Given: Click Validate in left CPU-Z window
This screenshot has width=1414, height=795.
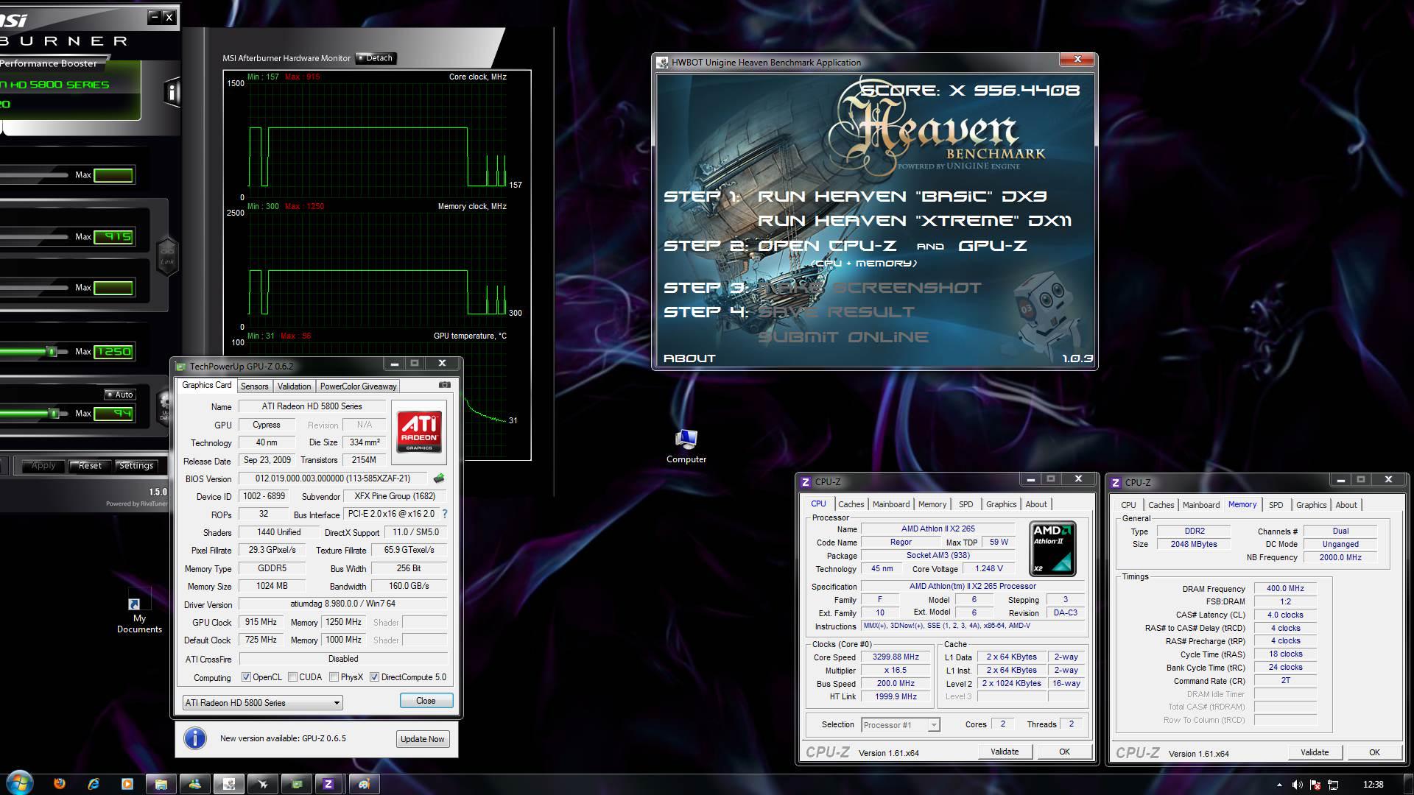Looking at the screenshot, I should [1005, 752].
